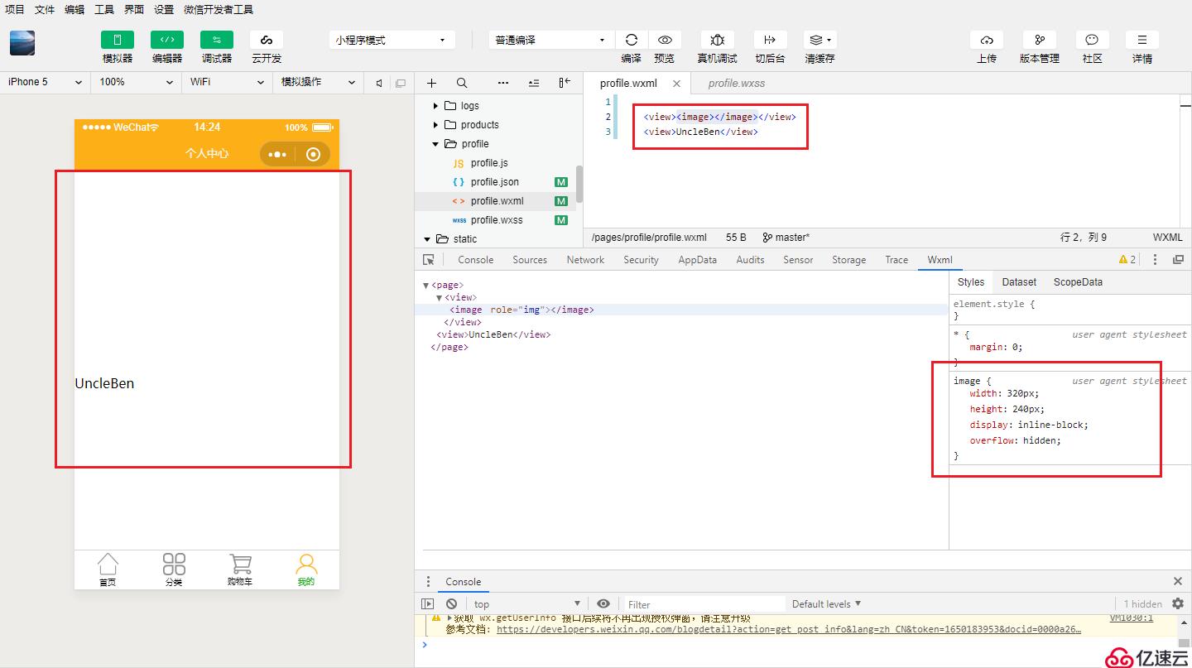
Task: Open the Default levels dropdown
Action: pos(826,604)
